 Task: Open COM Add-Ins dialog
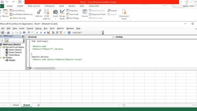coord(46,14)
